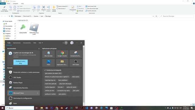Image resolution: width=195 pixels, height=110 pixels.
Task: Open Steam from the taskbar
Action: coord(66,108)
